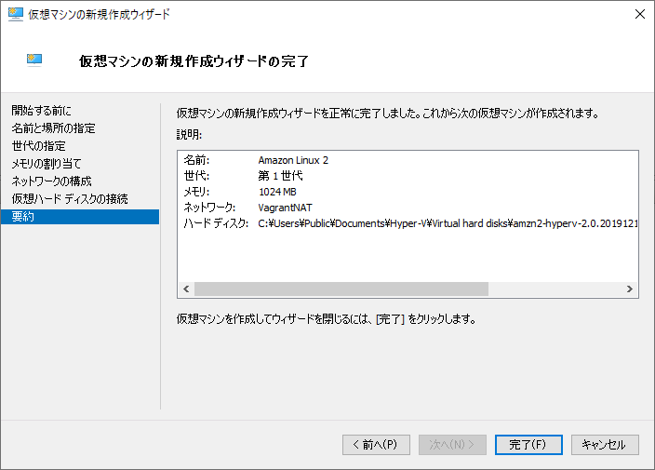Close the wizard window with X
This screenshot has height=470, width=655.
(639, 14)
